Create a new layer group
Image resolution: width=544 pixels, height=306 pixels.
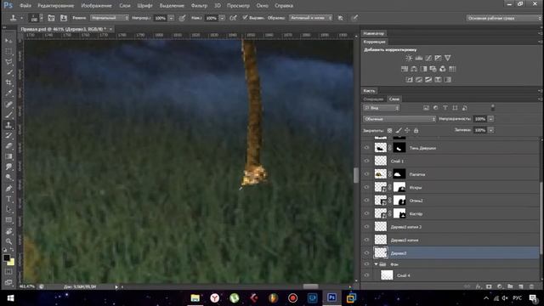click(x=510, y=286)
